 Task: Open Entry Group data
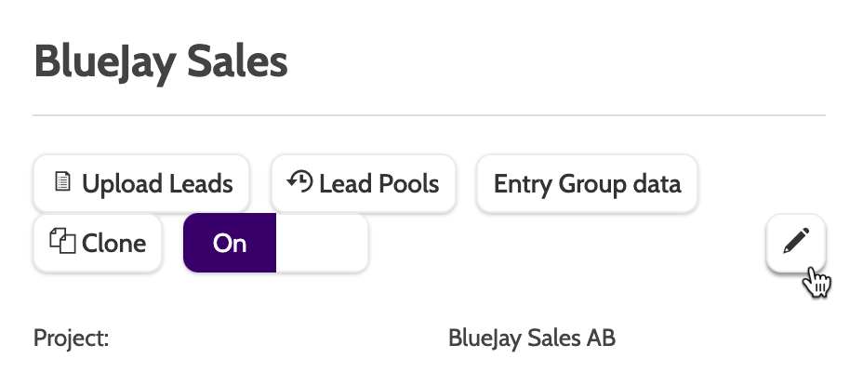[587, 183]
